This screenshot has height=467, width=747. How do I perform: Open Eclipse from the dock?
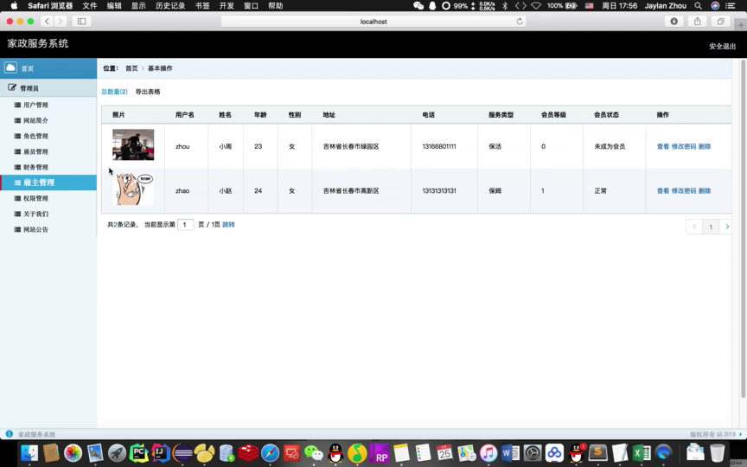pos(183,452)
